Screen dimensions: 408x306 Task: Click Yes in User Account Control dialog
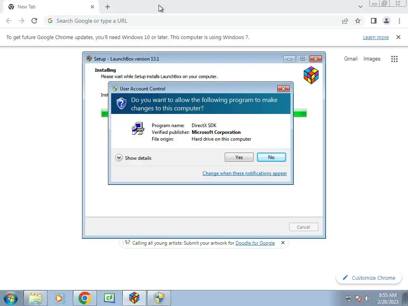[239, 157]
